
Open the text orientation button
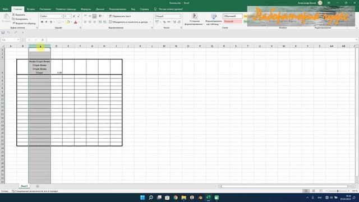tap(100, 16)
